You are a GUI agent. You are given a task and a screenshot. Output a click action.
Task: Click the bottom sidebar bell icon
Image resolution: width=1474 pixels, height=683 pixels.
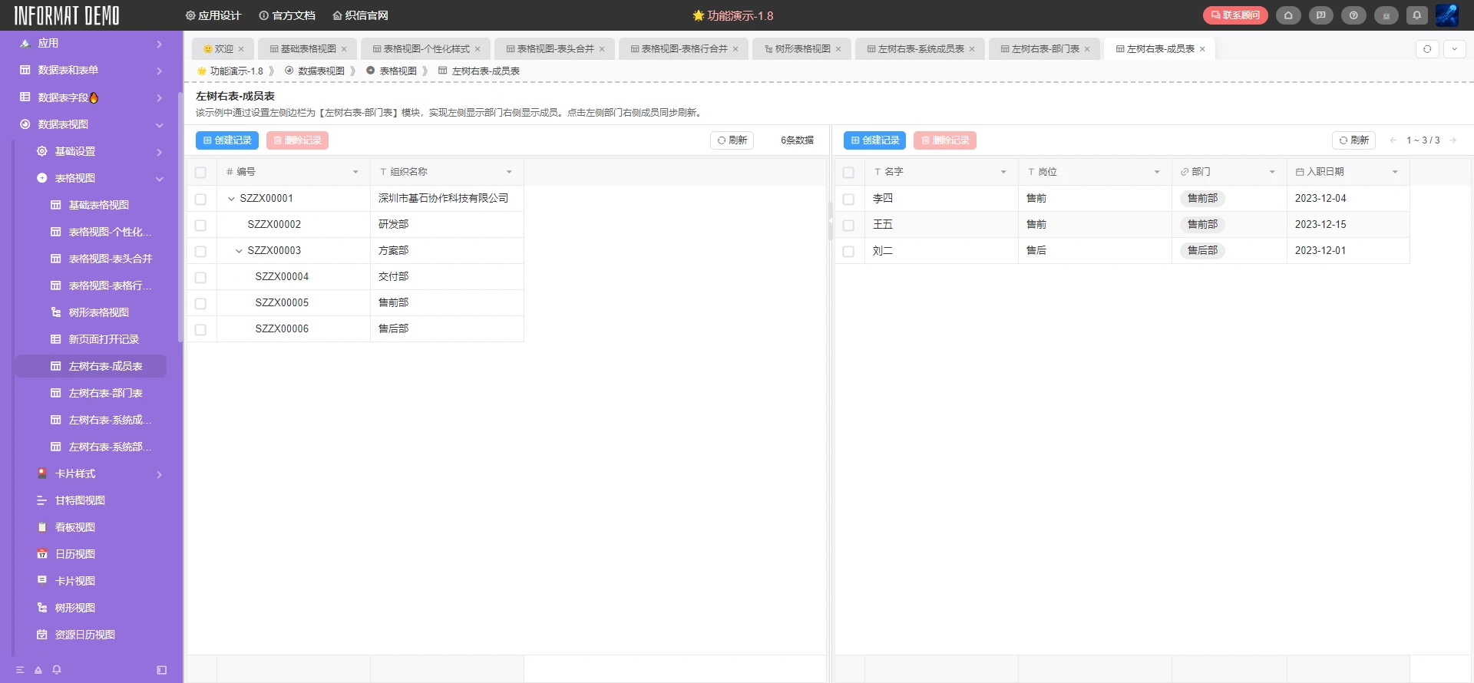coord(56,670)
